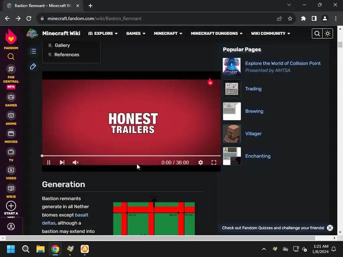Open the Windows Start menu
Viewport: 343px width, 257px height.
coord(11,249)
